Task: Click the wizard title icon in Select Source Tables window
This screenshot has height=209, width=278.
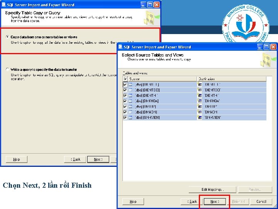Action: (x=120, y=47)
